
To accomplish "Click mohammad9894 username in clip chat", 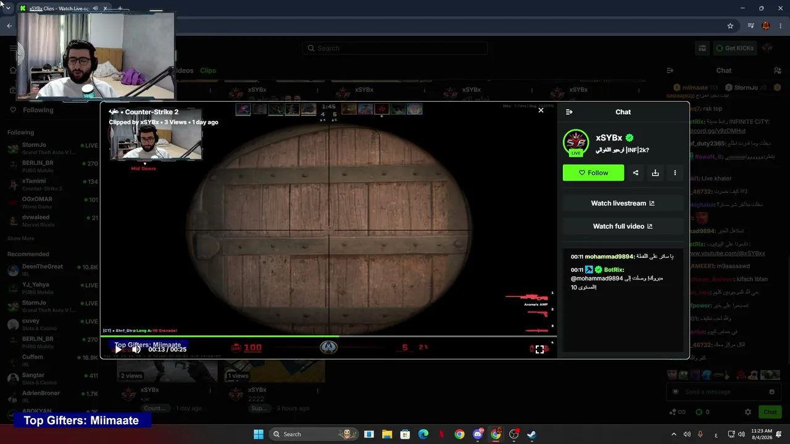I will [x=610, y=257].
